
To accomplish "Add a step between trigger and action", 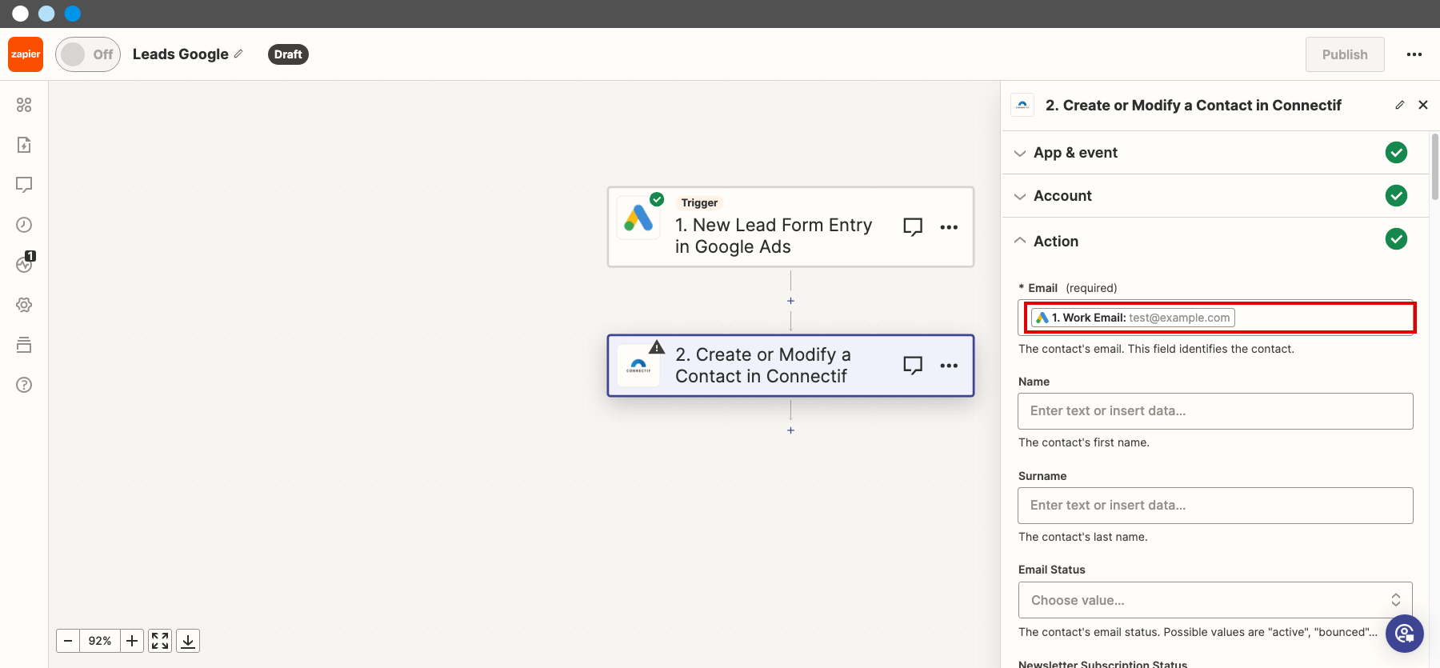I will tap(790, 301).
